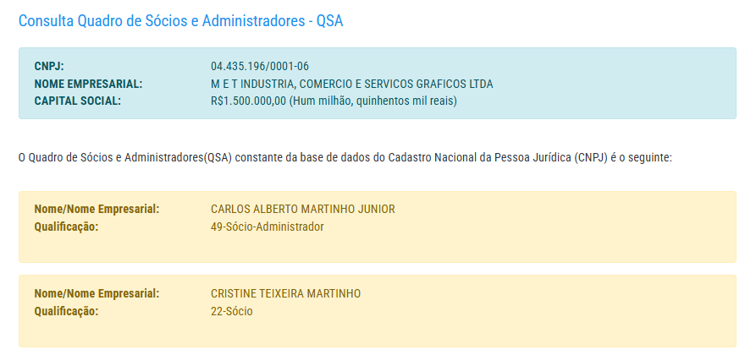This screenshot has height=355, width=756.
Task: Click the CNPJ label in blue panel
Action: (49, 66)
